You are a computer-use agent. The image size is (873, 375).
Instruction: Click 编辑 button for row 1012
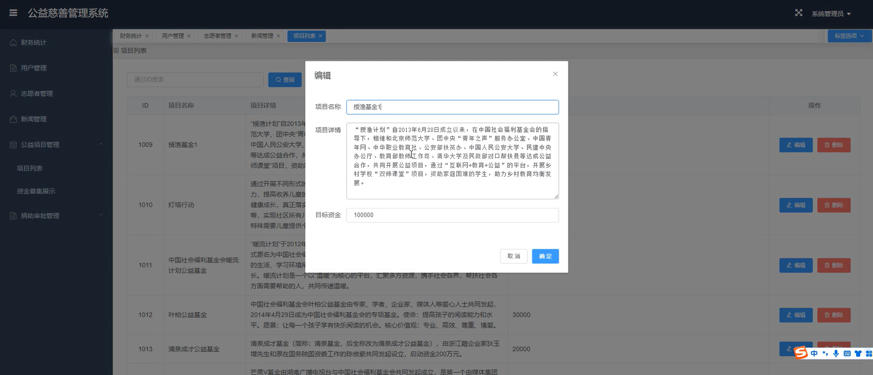click(x=796, y=315)
